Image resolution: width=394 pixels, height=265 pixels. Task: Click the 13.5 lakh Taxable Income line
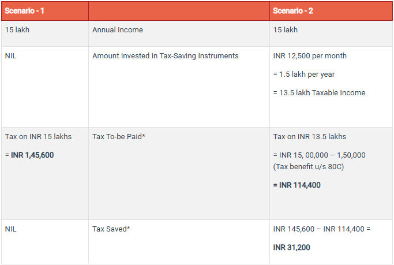[x=319, y=93]
